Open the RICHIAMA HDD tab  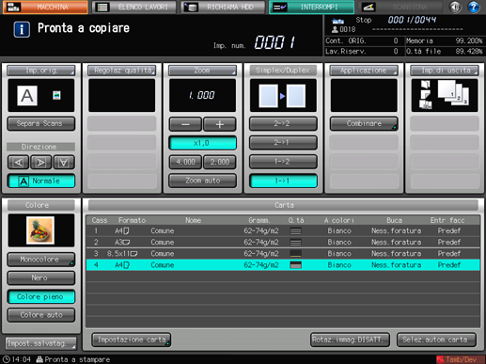tap(223, 7)
